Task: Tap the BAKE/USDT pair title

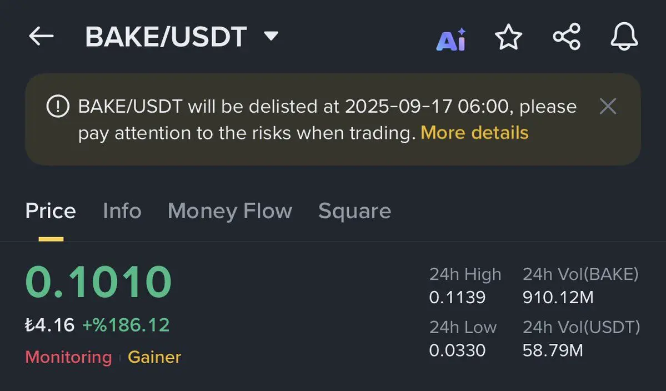Action: tap(166, 37)
